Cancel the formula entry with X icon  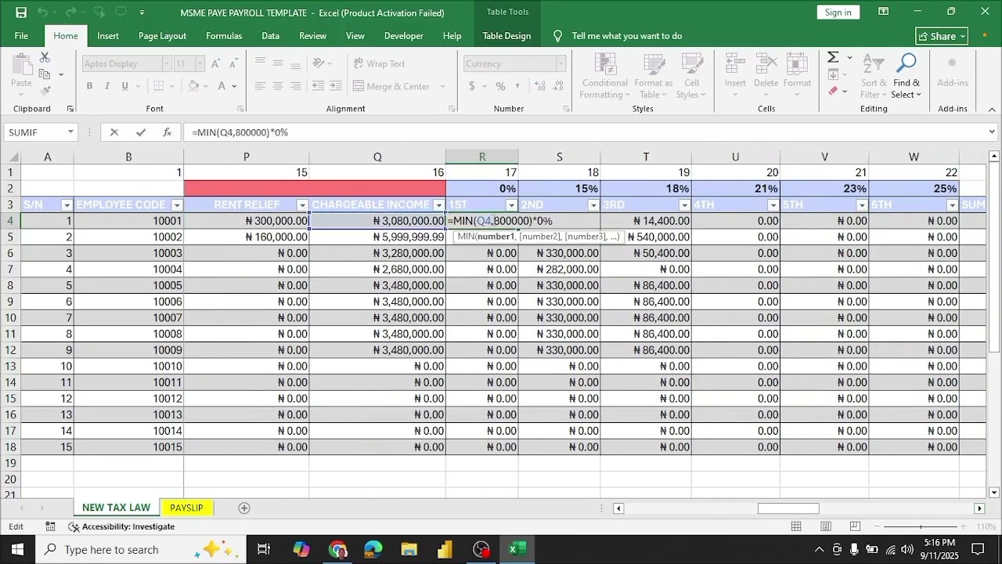[x=114, y=132]
